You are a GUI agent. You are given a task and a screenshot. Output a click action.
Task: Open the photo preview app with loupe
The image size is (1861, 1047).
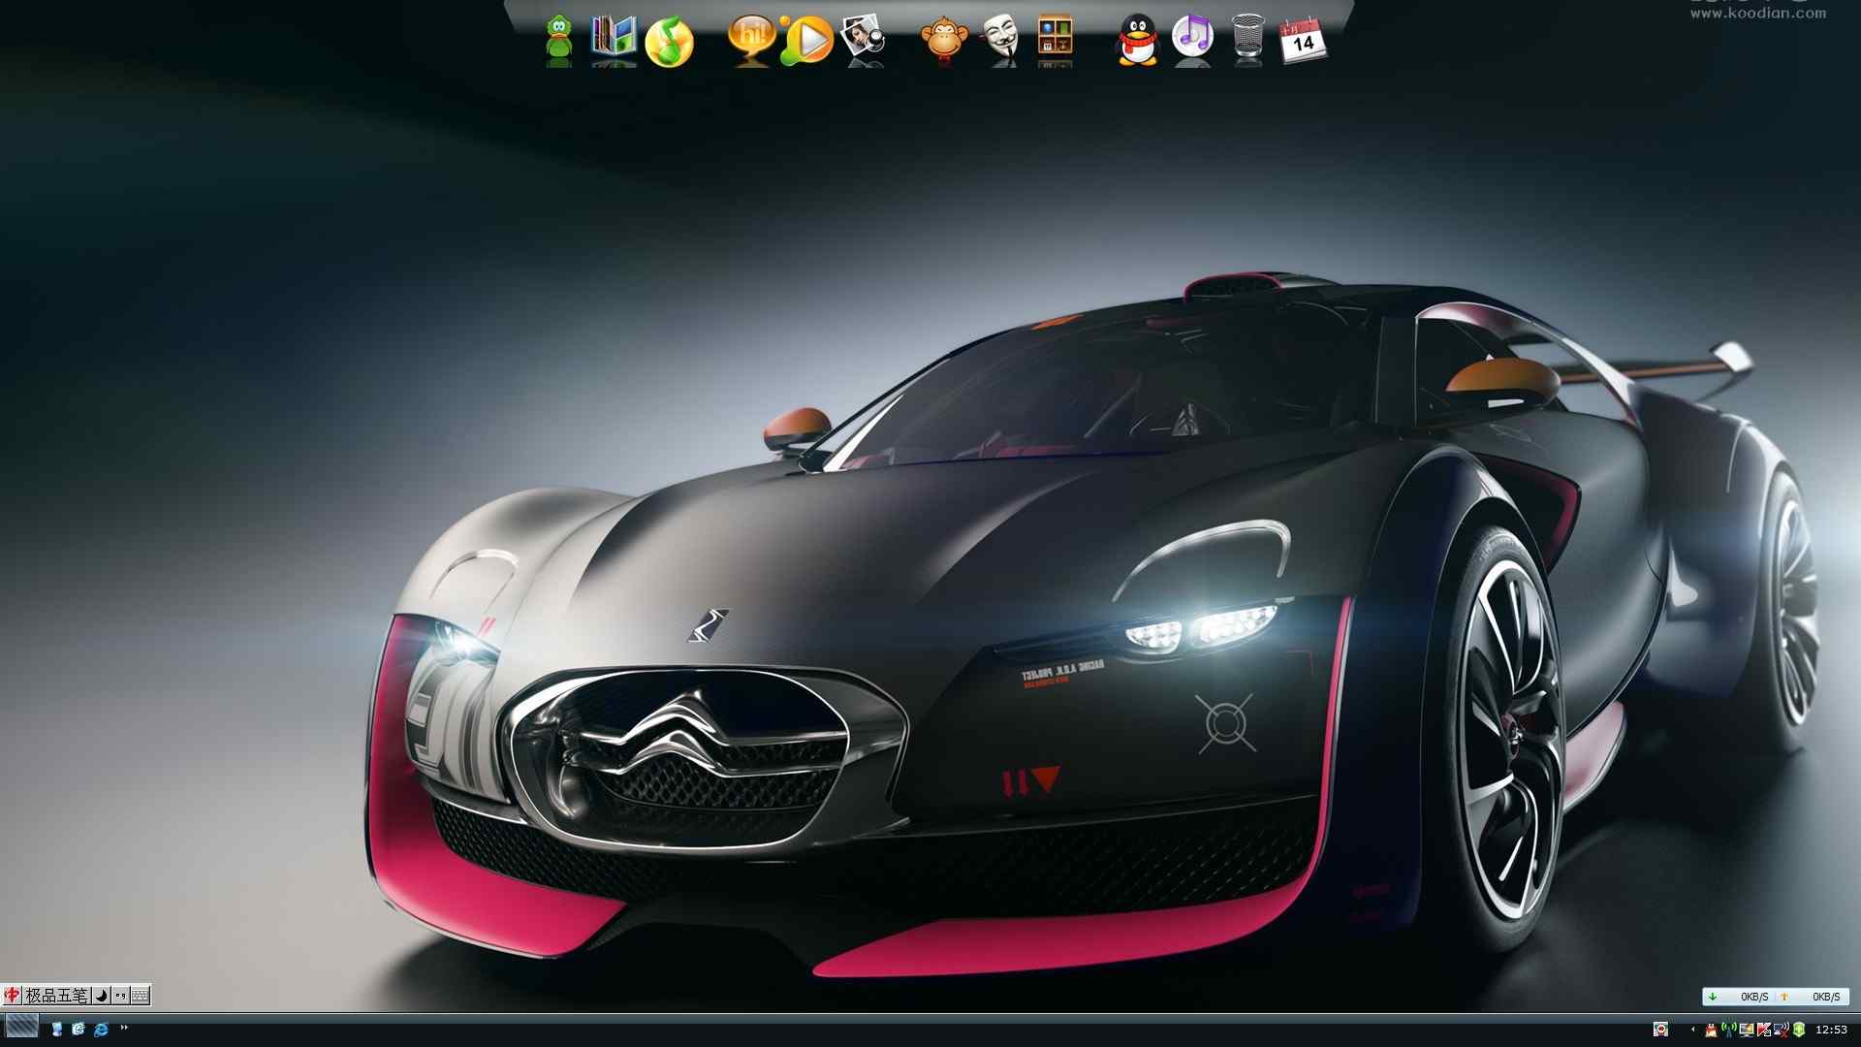[x=863, y=39]
